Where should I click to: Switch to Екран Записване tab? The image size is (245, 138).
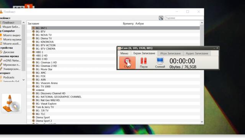click(144, 53)
